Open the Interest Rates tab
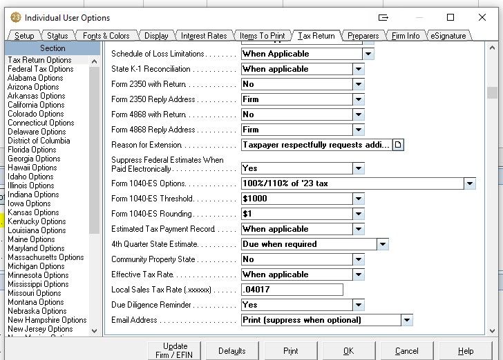 click(204, 36)
